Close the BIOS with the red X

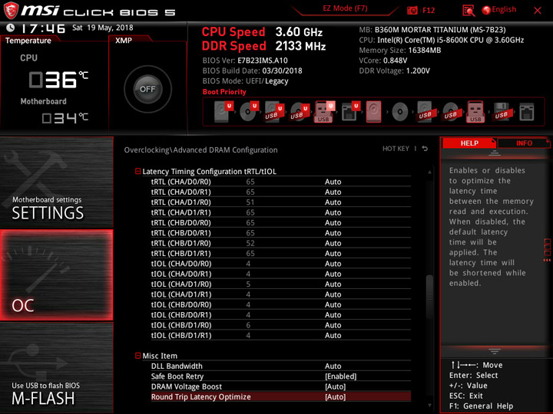[538, 11]
